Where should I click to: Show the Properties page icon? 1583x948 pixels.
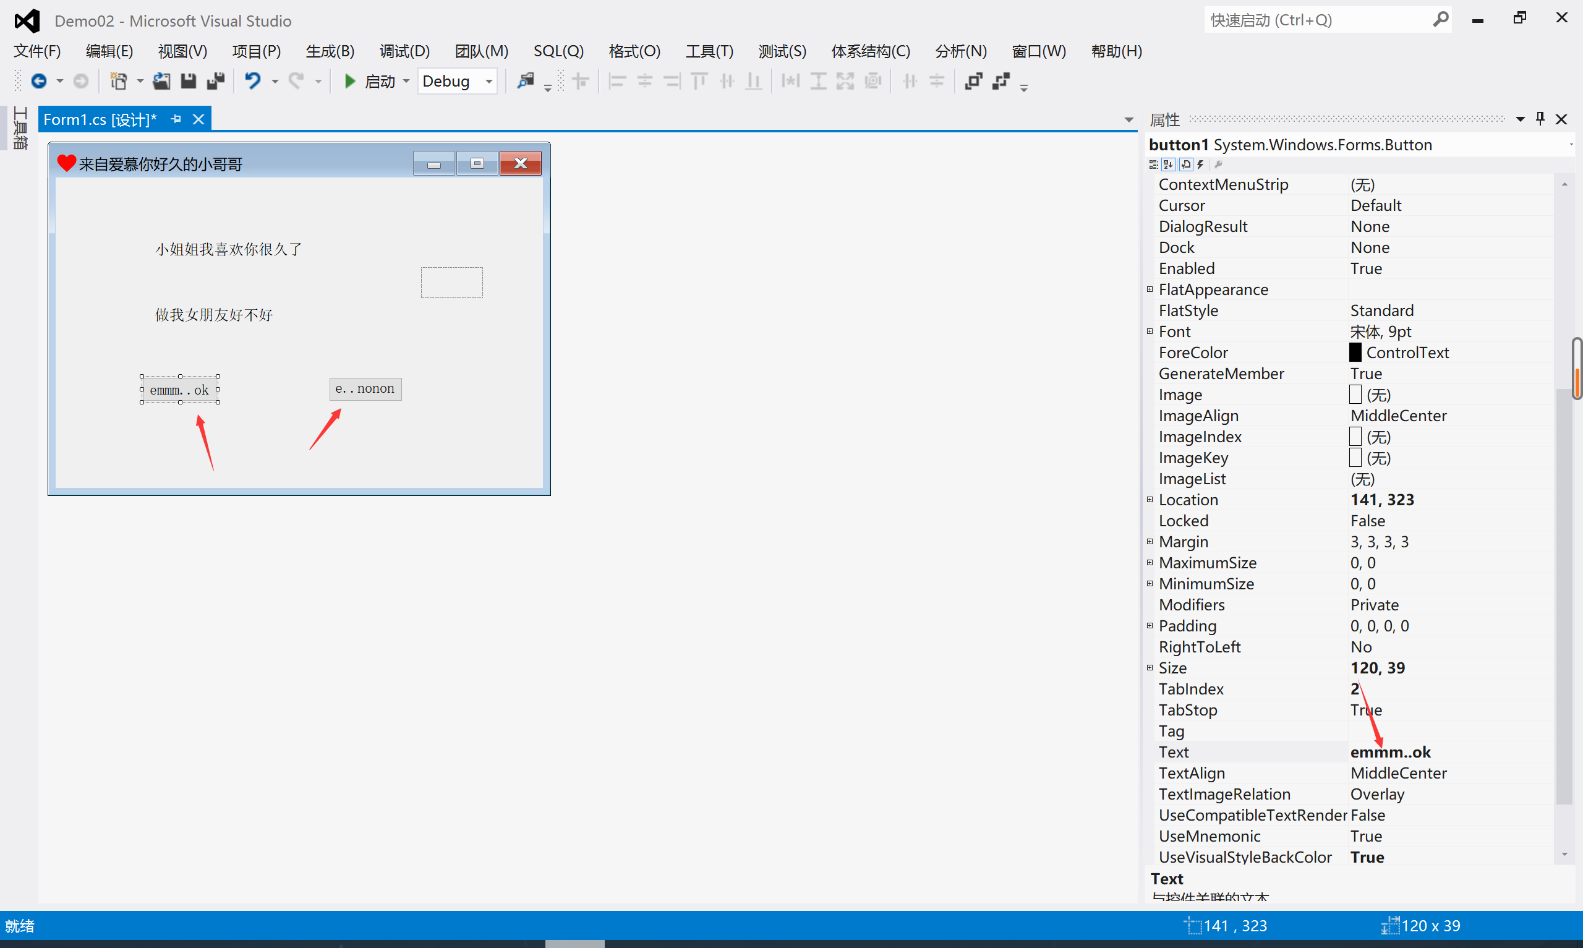[1186, 165]
